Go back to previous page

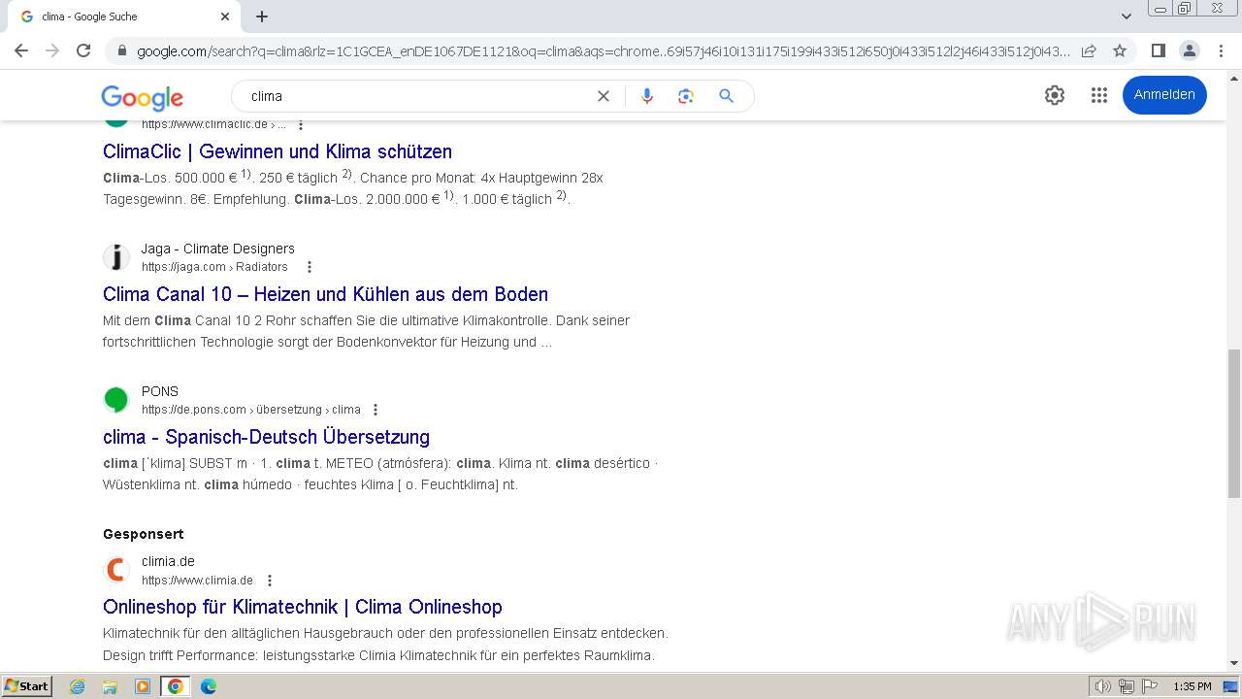click(x=21, y=50)
